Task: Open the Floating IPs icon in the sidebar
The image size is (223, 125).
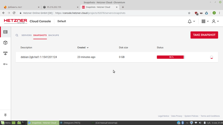Action: click(x=5, y=53)
